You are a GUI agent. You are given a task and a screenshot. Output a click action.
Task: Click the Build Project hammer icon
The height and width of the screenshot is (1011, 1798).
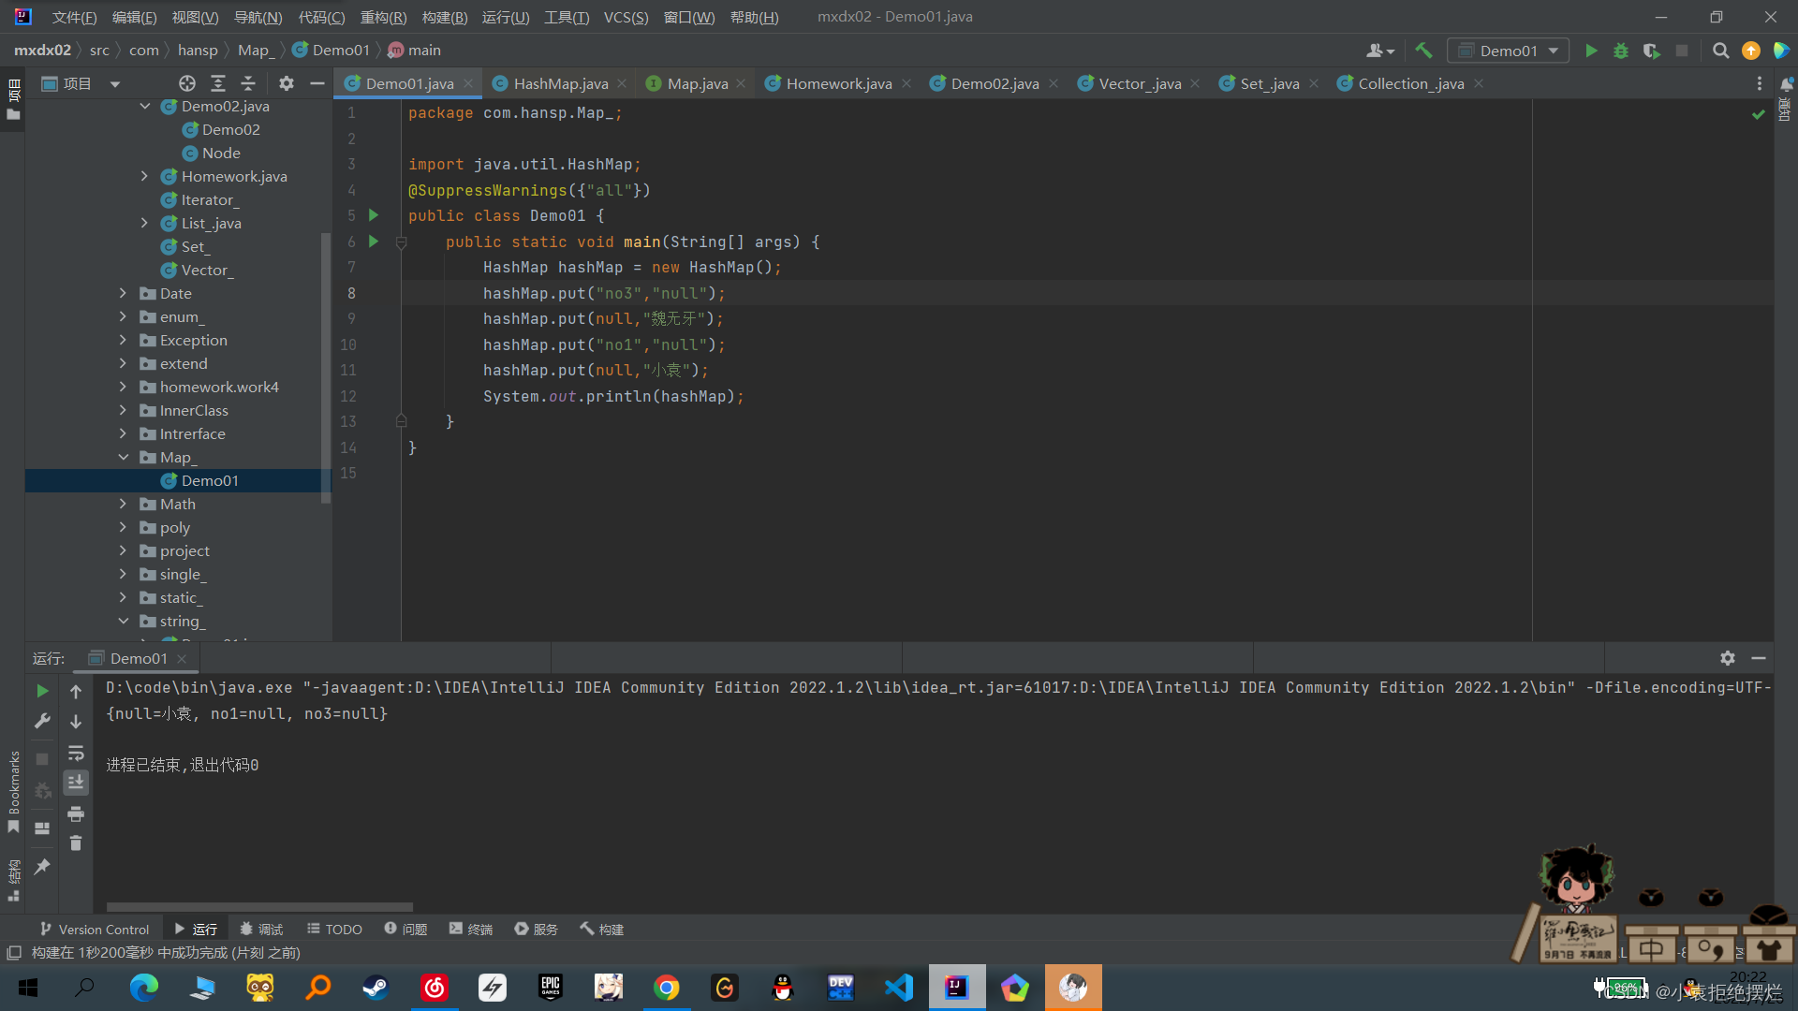tap(1426, 50)
